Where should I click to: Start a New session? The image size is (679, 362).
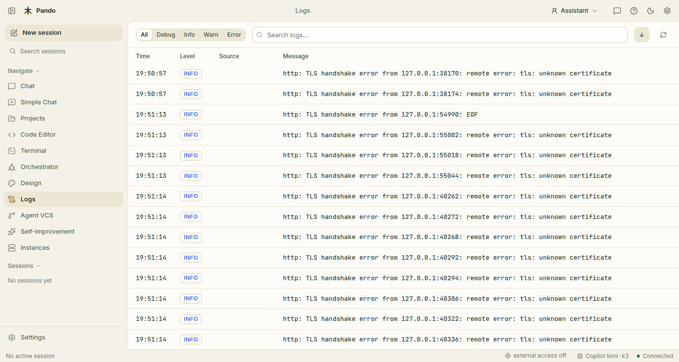tap(64, 33)
